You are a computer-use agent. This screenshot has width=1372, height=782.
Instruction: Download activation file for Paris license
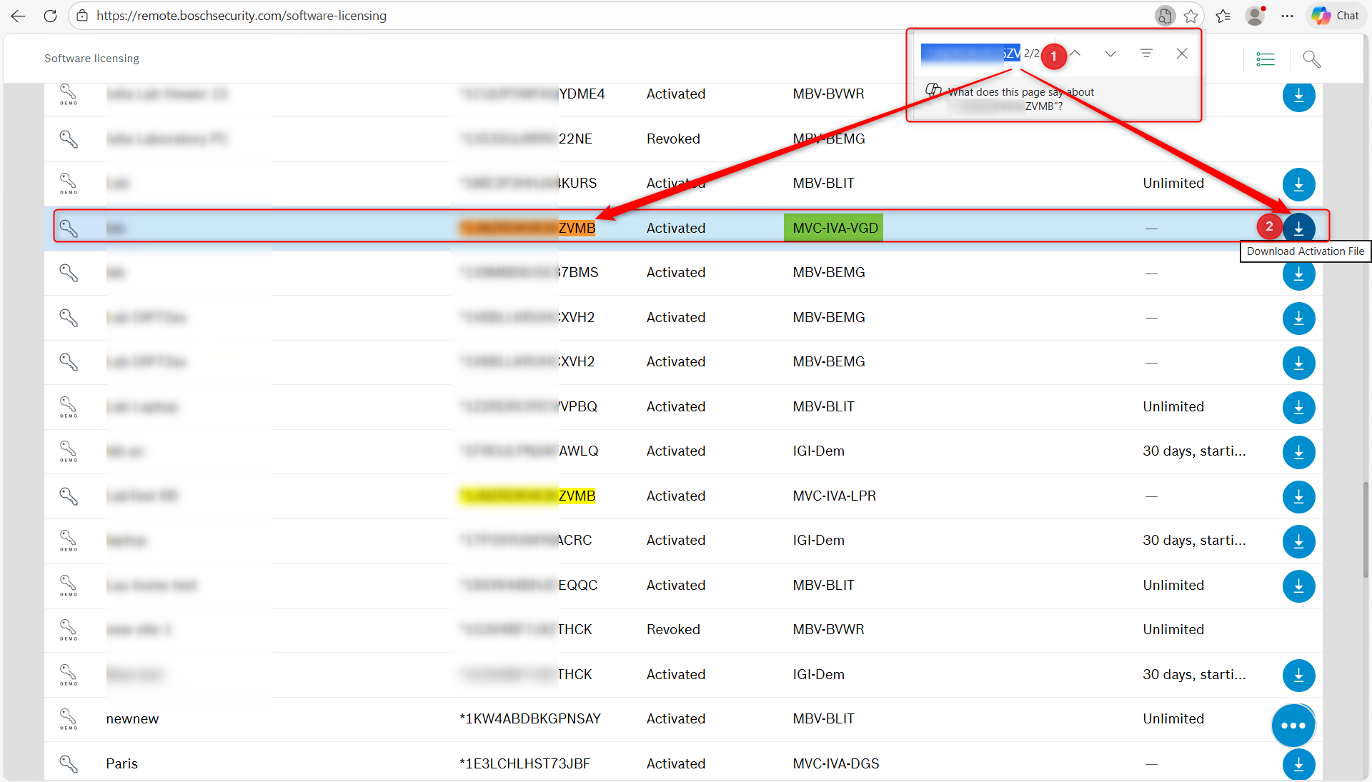coord(1298,764)
